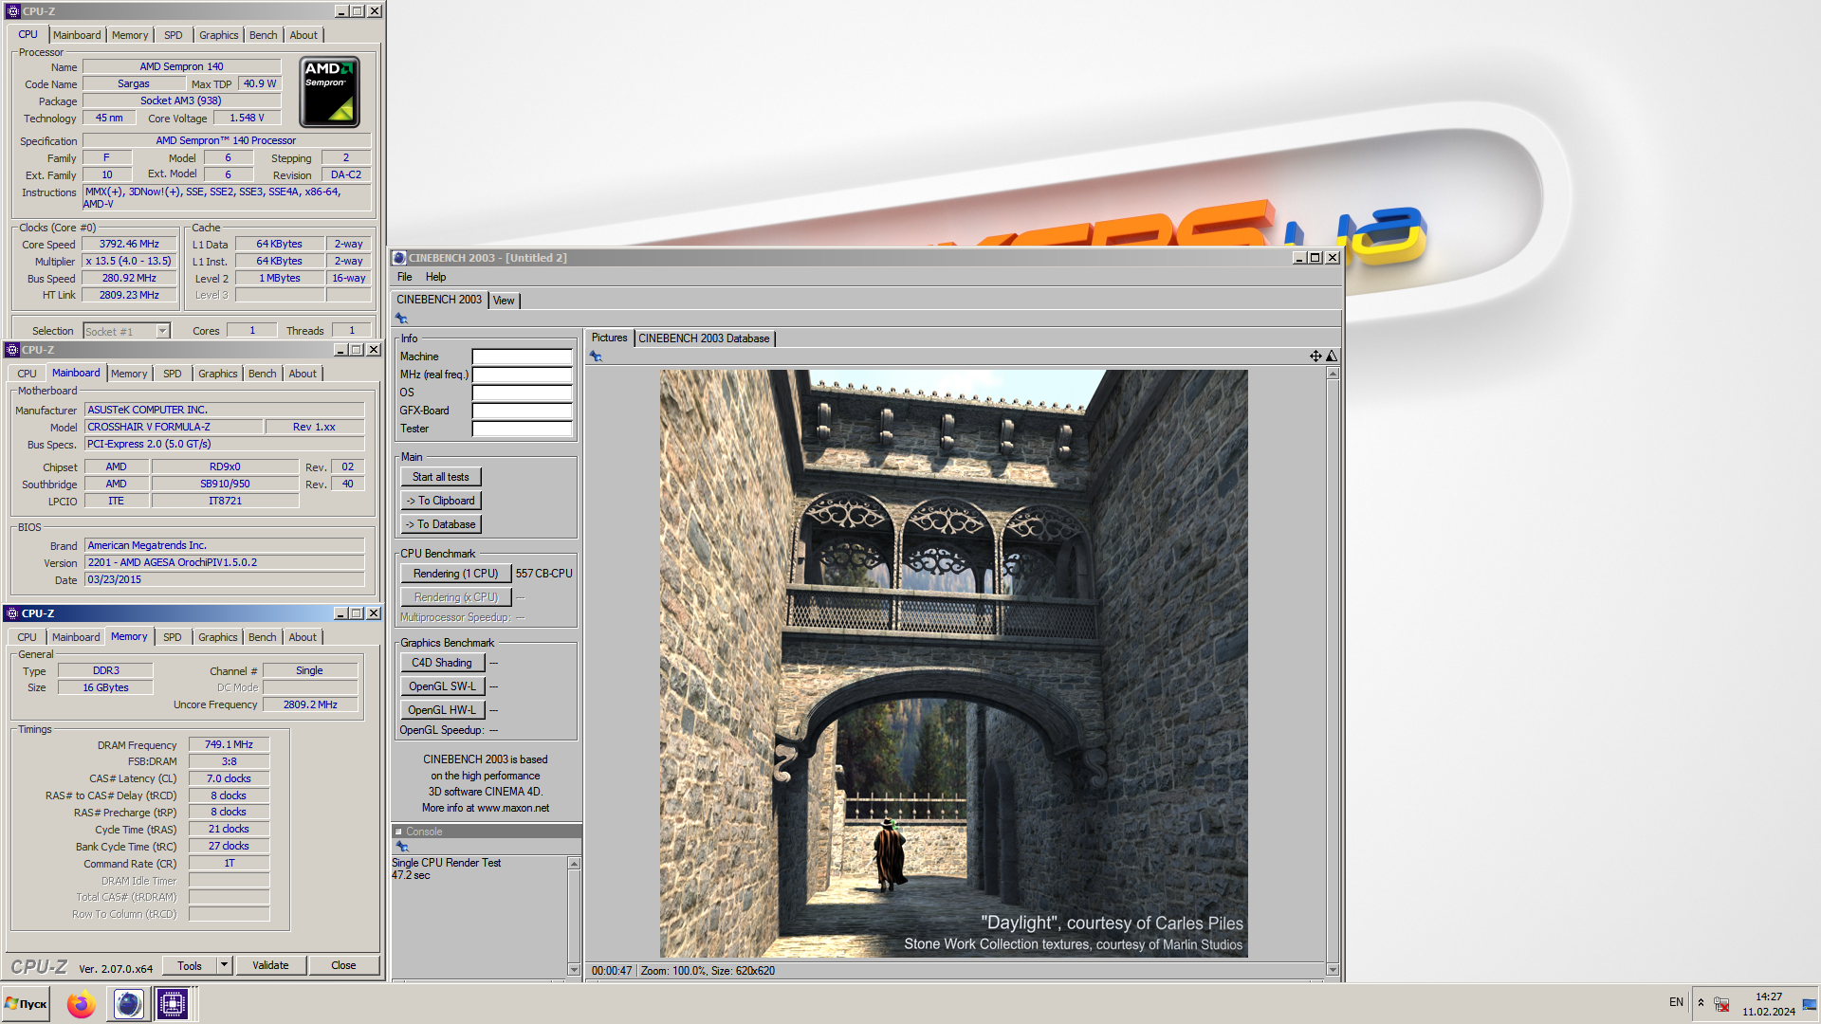Viewport: 1821px width, 1024px height.
Task: Click the EN language indicator
Action: (x=1676, y=1002)
